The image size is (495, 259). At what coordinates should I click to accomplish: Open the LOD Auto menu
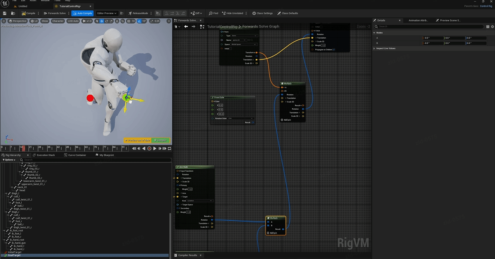coord(73,21)
